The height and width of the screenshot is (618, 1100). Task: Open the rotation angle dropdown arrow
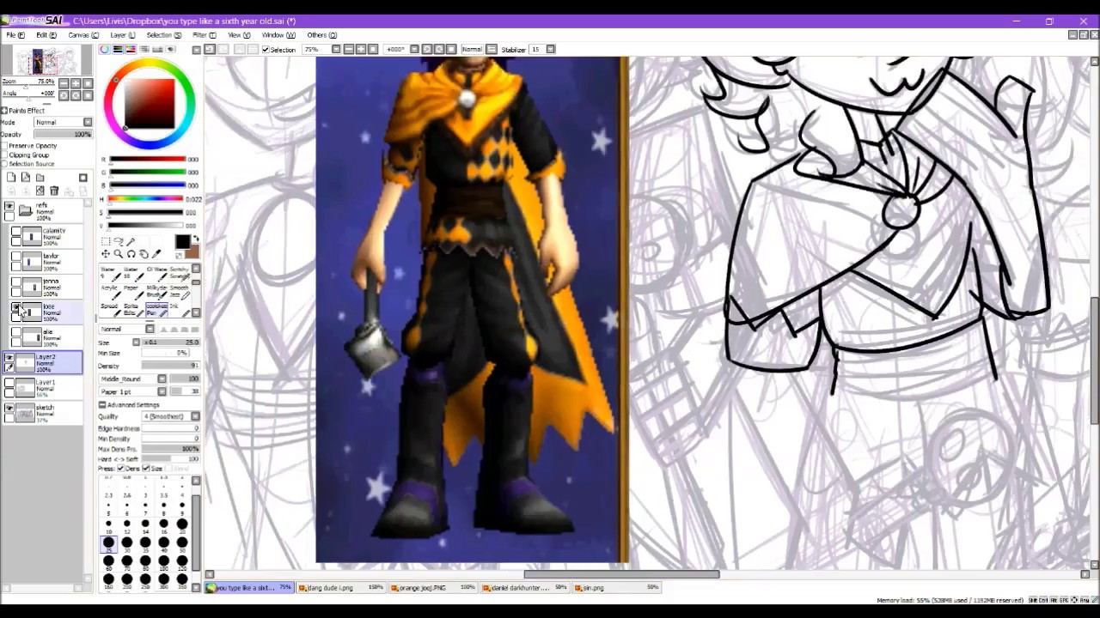click(415, 49)
